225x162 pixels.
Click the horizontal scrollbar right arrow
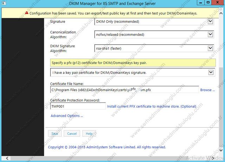click(x=213, y=158)
